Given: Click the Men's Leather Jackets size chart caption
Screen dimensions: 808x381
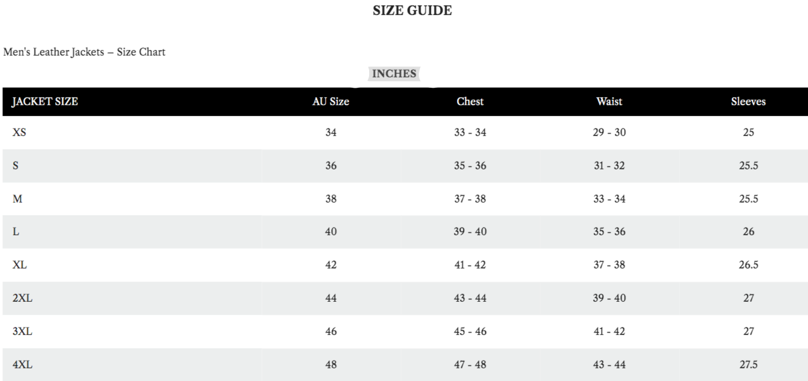Looking at the screenshot, I should click(x=85, y=52).
